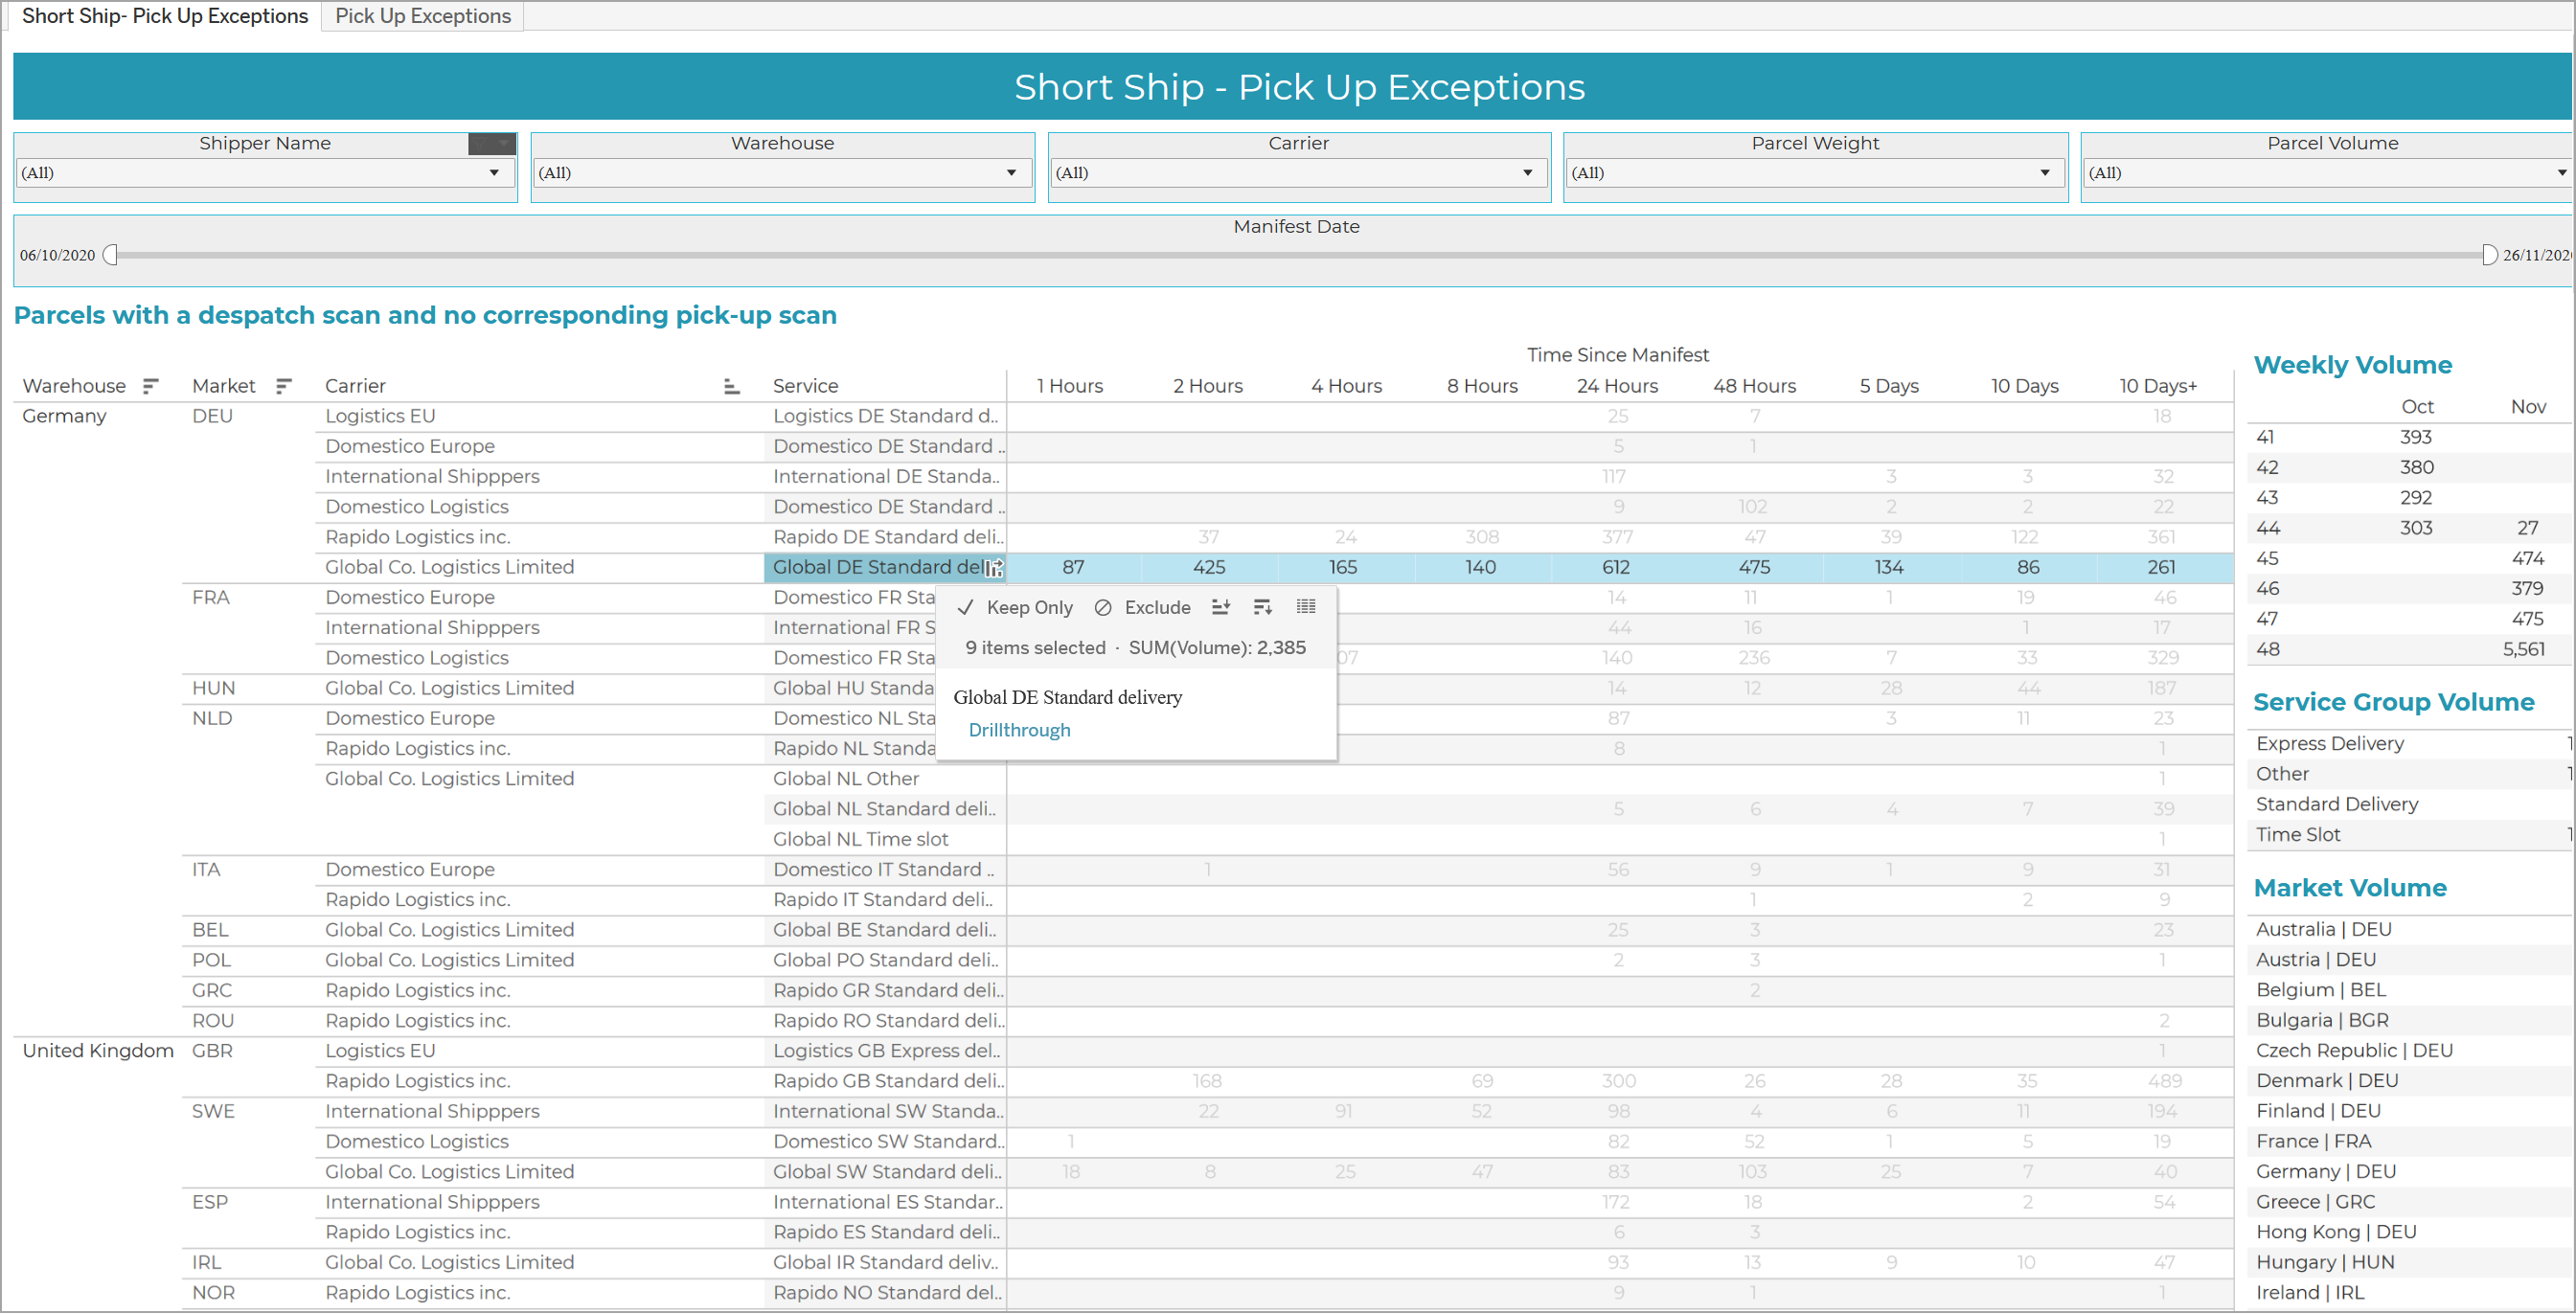Click Rapido NO Standard delivery service
The height and width of the screenshot is (1313, 2576).
point(887,1292)
